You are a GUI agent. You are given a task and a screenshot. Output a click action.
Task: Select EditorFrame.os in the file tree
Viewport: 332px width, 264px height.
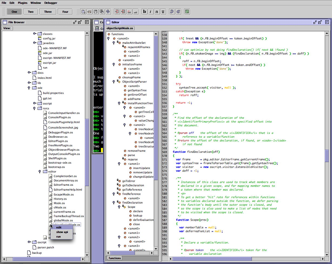coord(63,185)
